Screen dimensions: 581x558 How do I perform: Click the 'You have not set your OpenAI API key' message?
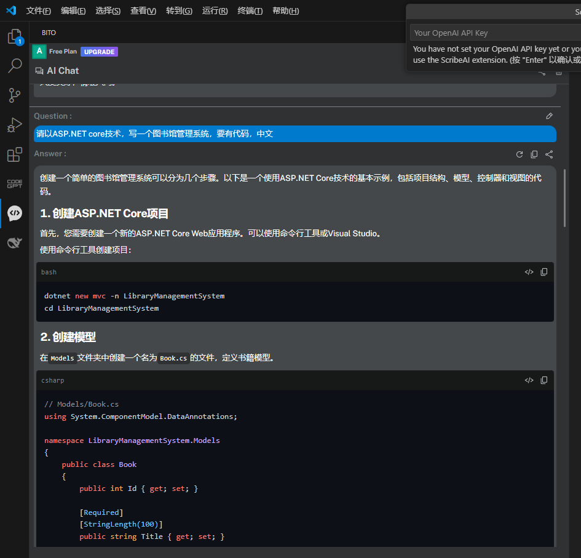pyautogui.click(x=497, y=55)
